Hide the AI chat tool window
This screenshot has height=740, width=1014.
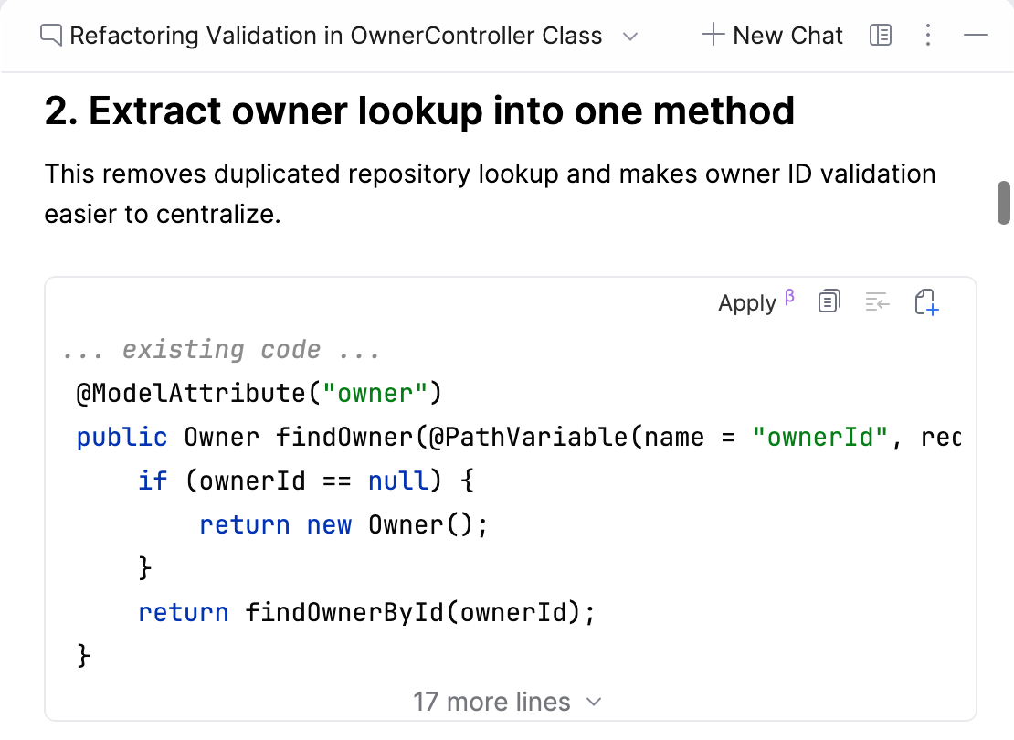tap(976, 35)
